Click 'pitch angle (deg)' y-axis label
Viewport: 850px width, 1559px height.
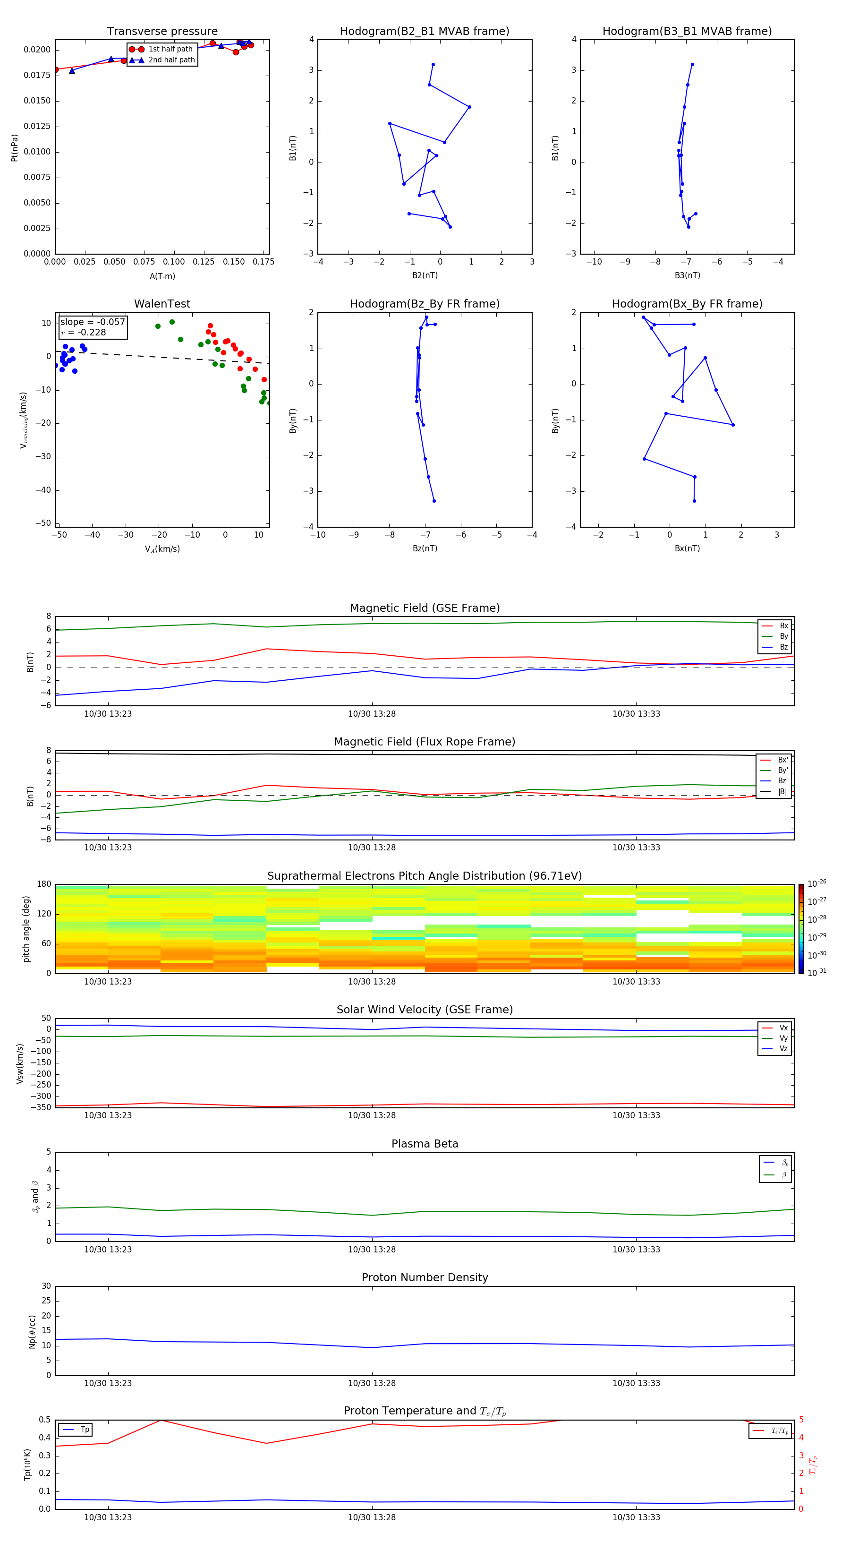(x=26, y=929)
